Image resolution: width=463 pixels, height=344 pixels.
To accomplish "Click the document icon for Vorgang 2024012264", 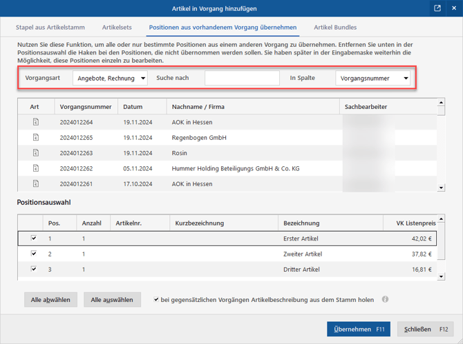I will tap(36, 121).
